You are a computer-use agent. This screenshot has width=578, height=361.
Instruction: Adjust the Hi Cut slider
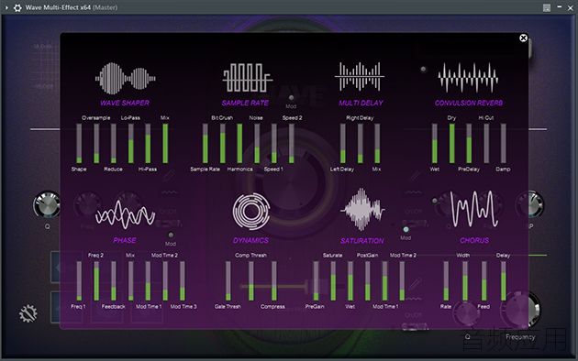click(486, 143)
